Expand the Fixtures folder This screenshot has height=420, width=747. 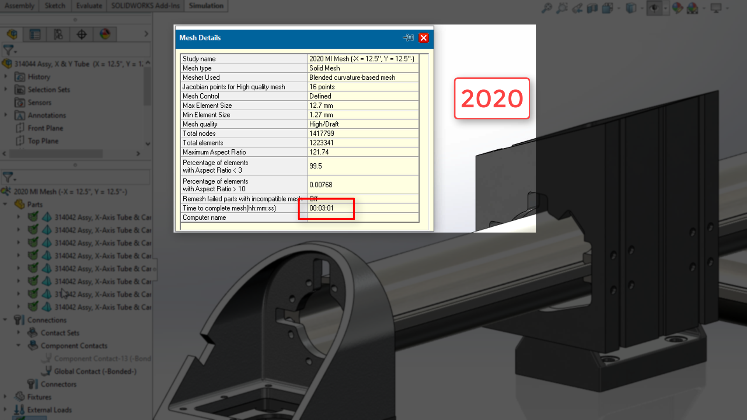click(x=5, y=397)
